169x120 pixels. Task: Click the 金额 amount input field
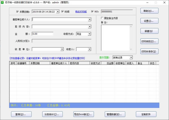pyautogui.click(x=42, y=34)
